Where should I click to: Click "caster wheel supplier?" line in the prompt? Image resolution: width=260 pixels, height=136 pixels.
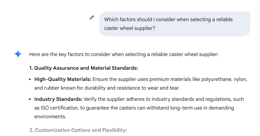click(130, 28)
